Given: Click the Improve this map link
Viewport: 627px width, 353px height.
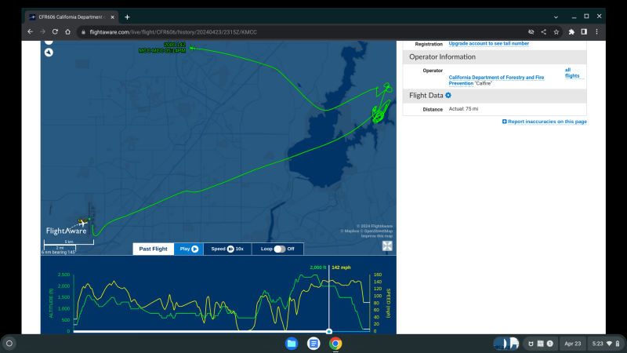Looking at the screenshot, I should coord(377,236).
